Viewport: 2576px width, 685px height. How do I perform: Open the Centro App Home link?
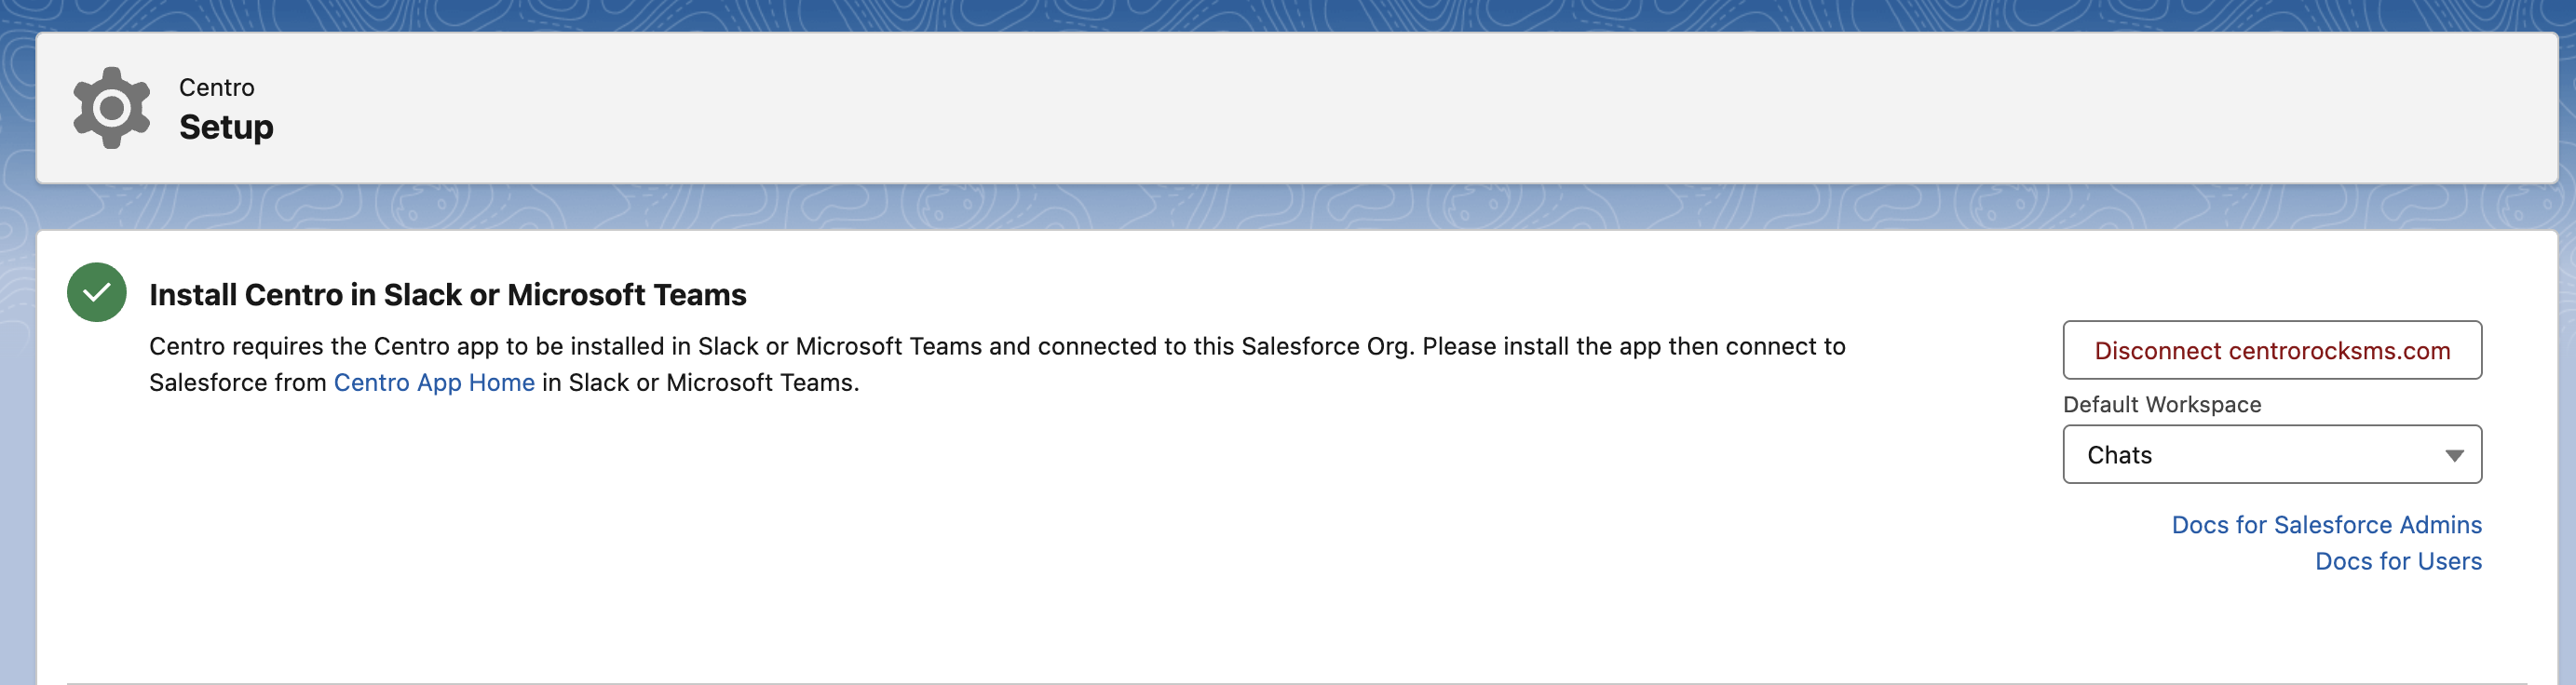434,382
